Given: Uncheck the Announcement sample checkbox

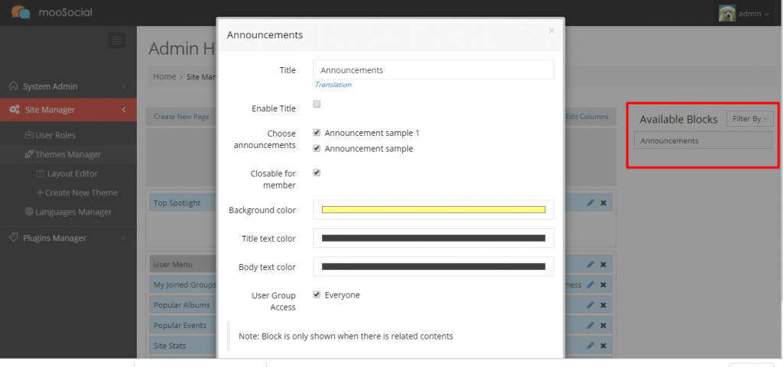Looking at the screenshot, I should click(x=317, y=148).
